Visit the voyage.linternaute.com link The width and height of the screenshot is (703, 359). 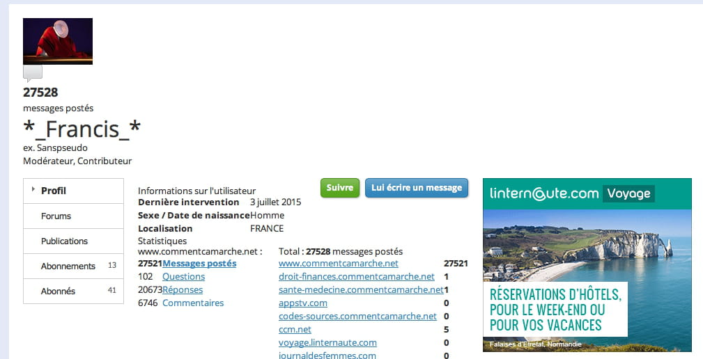tap(327, 342)
